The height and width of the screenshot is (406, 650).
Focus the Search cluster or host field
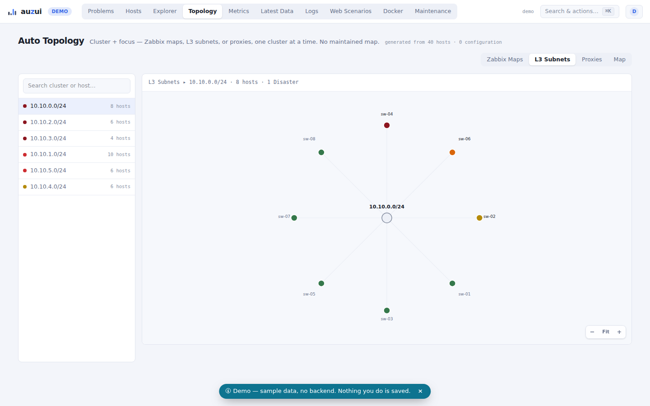click(x=77, y=86)
